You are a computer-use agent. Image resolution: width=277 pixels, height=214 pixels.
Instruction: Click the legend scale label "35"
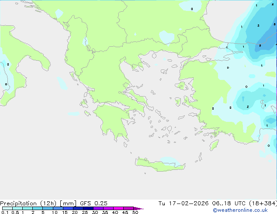pyautogui.click(x=105, y=212)
